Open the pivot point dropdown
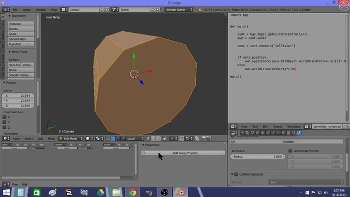 100,138
